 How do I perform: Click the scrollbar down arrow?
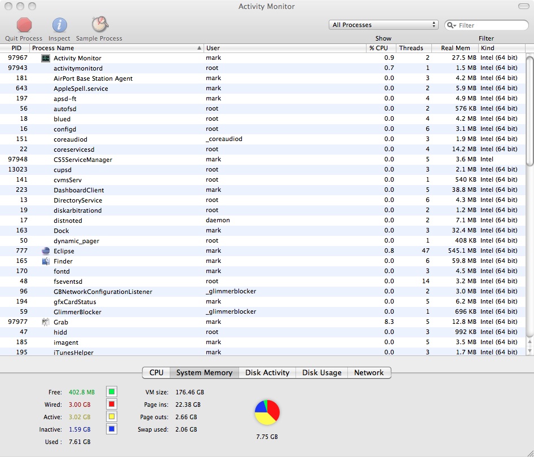point(529,351)
